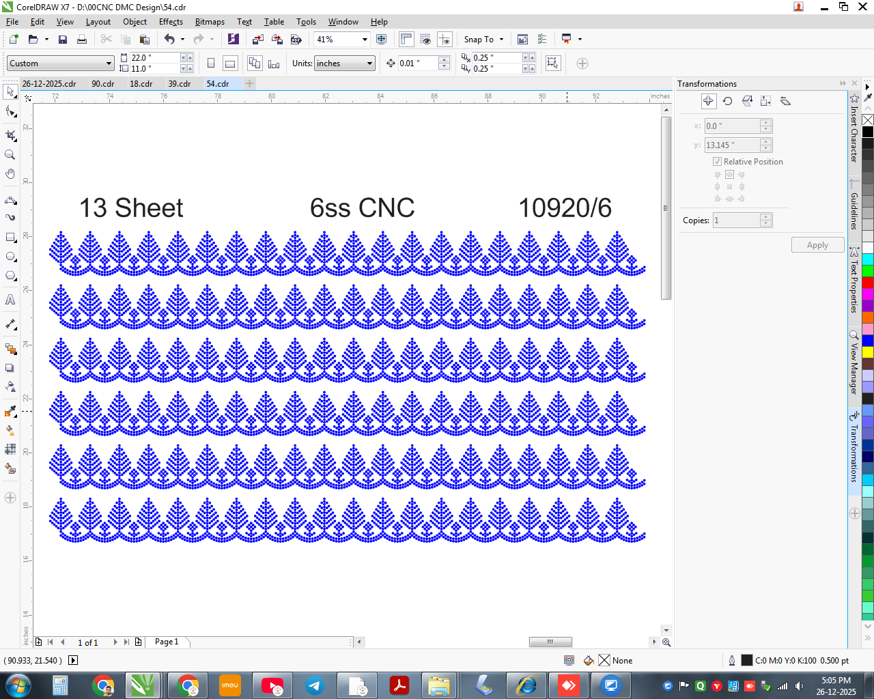Select the Crop tool in toolbox

point(10,135)
